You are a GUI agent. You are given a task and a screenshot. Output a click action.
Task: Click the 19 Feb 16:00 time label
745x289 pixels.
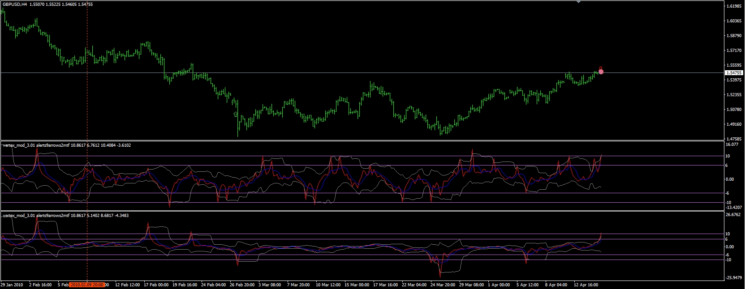point(185,285)
